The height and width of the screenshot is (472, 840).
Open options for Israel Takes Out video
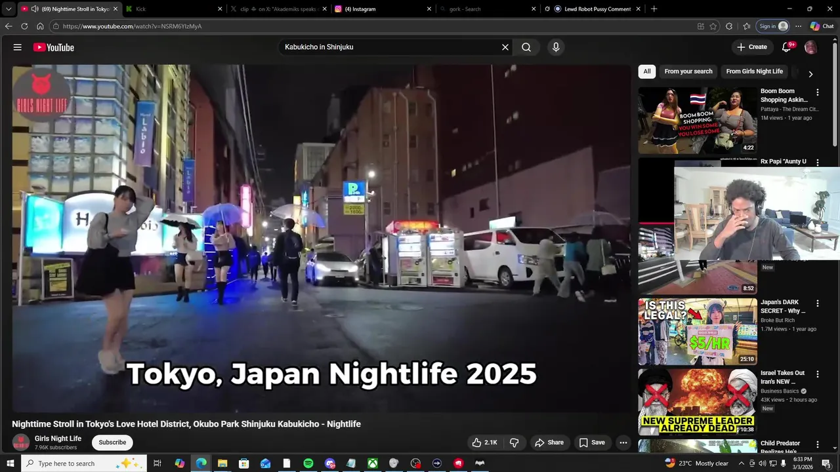[818, 374]
